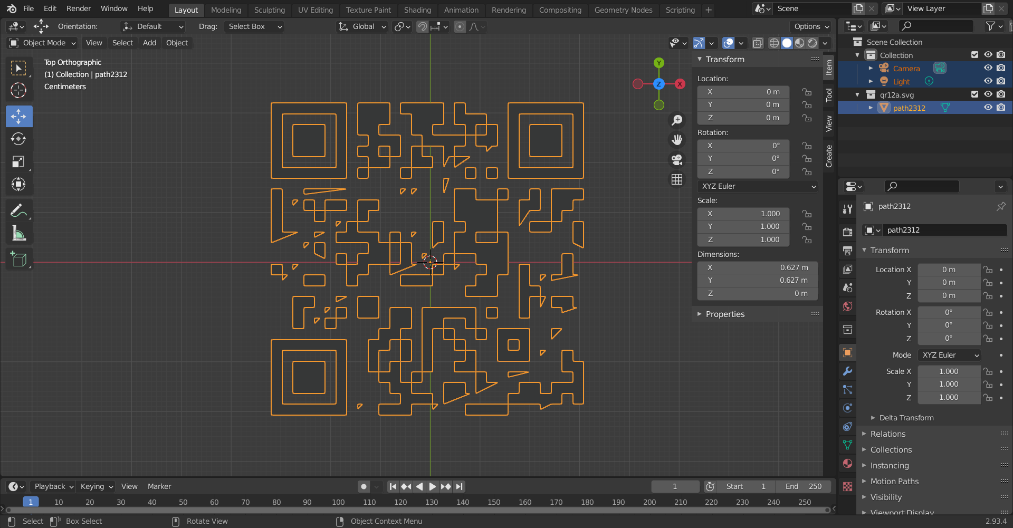This screenshot has width=1013, height=528.
Task: Click frame 100 on the timeline
Action: [x=338, y=502]
